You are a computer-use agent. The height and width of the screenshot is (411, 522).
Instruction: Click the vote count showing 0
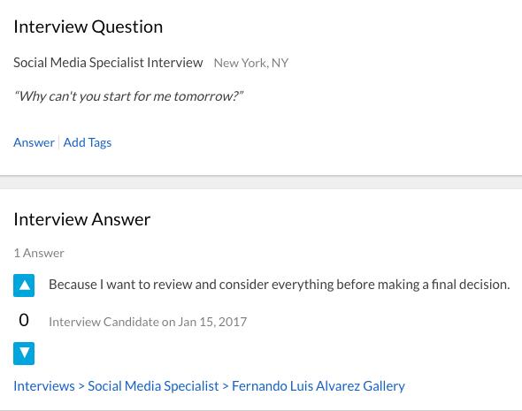coord(24,320)
